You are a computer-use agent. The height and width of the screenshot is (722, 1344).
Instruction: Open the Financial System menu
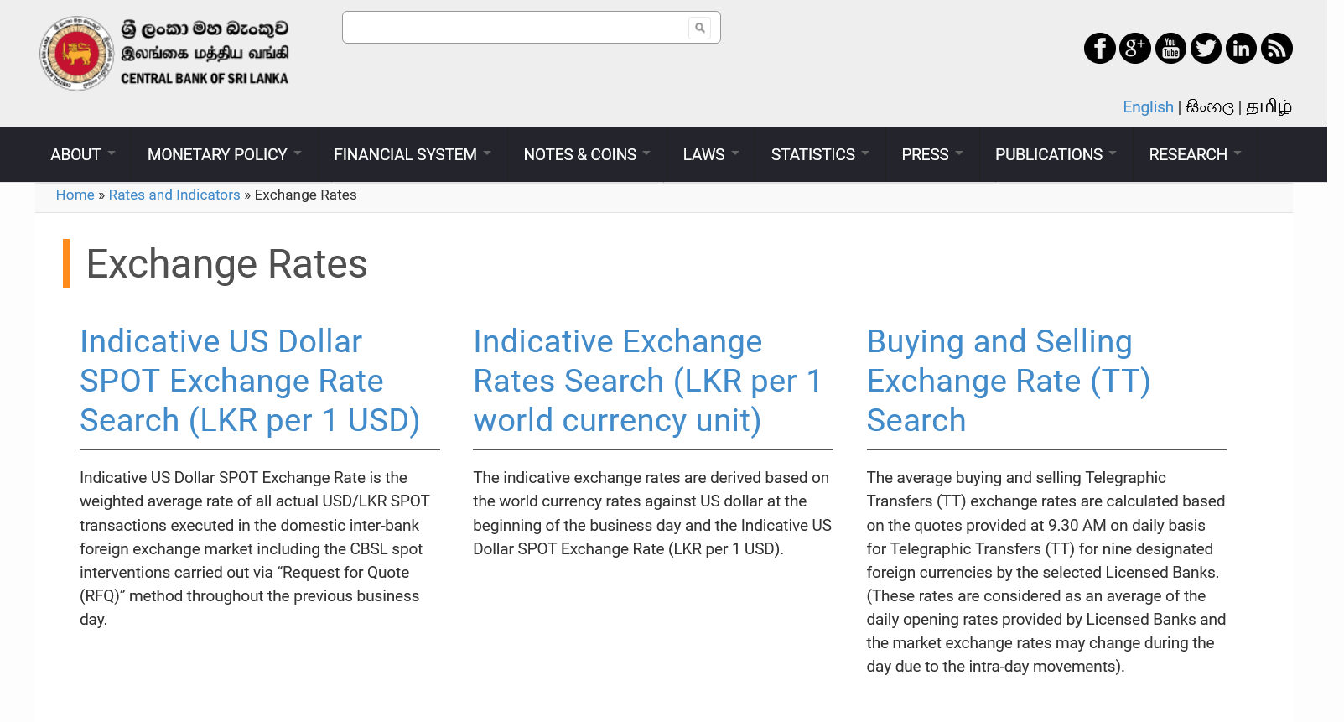(x=412, y=155)
